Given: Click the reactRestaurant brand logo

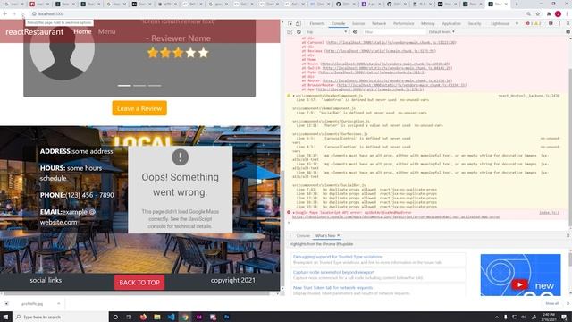Looking at the screenshot, I should (x=34, y=32).
